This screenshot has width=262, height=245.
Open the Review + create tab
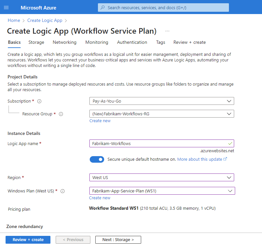190,42
